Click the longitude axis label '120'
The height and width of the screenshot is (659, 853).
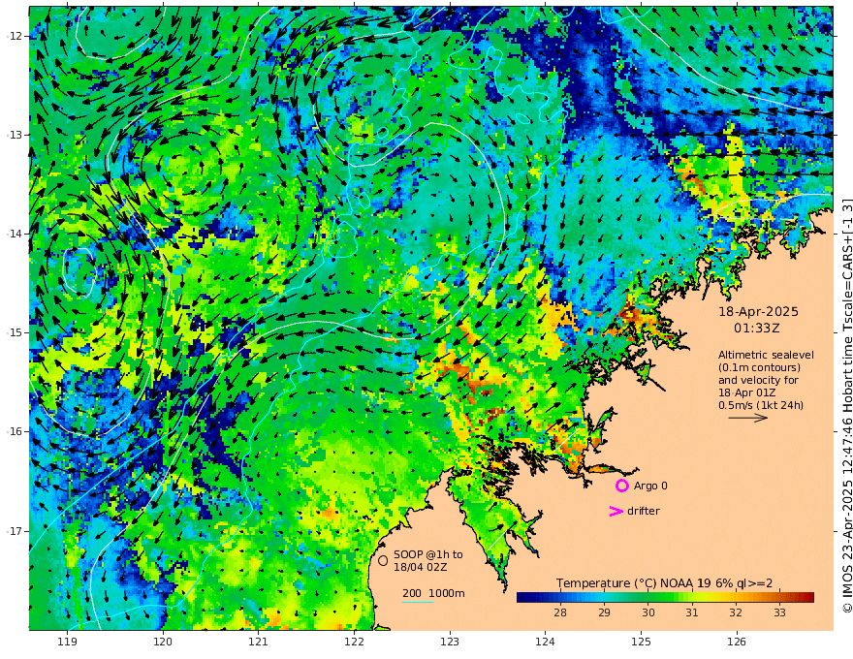pos(163,642)
